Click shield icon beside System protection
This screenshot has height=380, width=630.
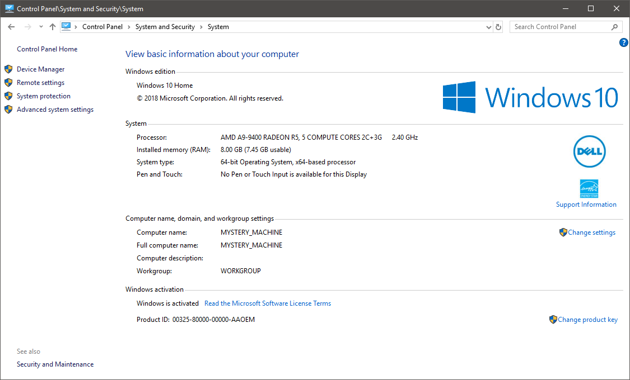pos(8,96)
